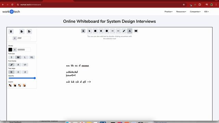Click the text 'aa bb cc d eeeee'
This screenshot has height=123, width=219.
click(78, 66)
